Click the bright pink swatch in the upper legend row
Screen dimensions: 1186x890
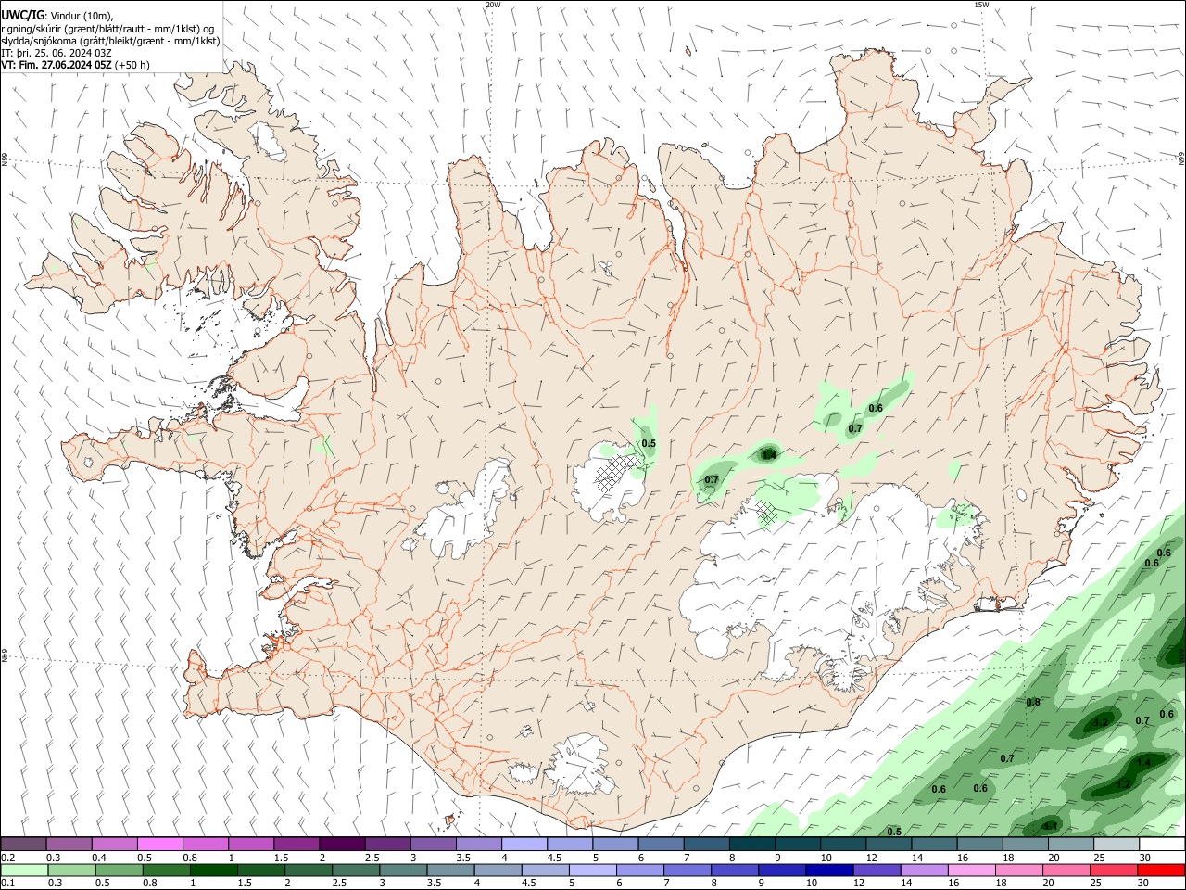(159, 845)
